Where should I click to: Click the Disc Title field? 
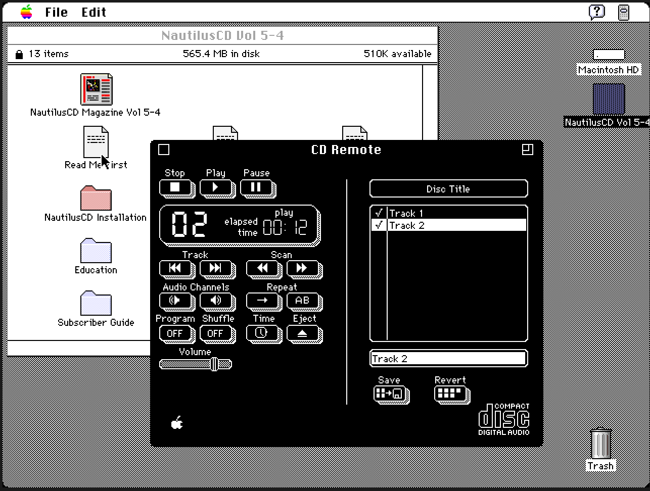[x=449, y=189]
